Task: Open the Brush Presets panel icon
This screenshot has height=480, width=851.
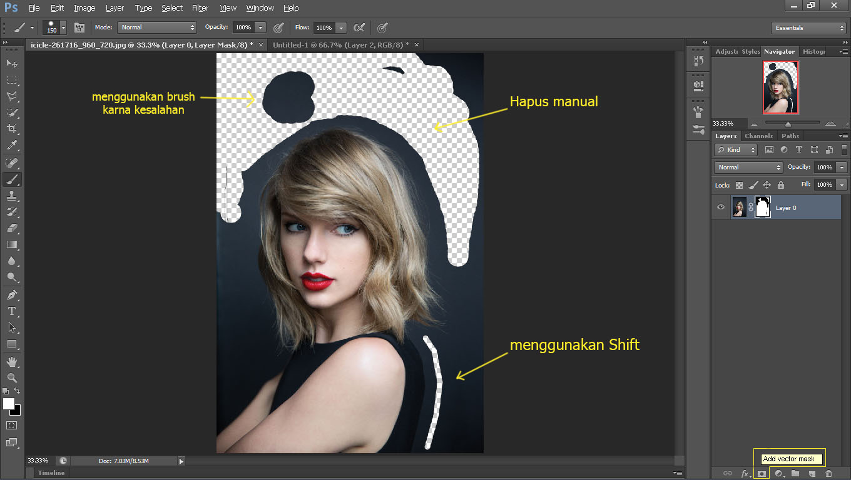Action: pyautogui.click(x=699, y=130)
